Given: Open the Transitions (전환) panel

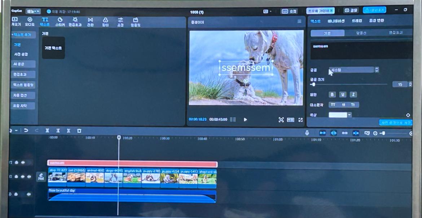Looking at the screenshot, I should point(90,22).
